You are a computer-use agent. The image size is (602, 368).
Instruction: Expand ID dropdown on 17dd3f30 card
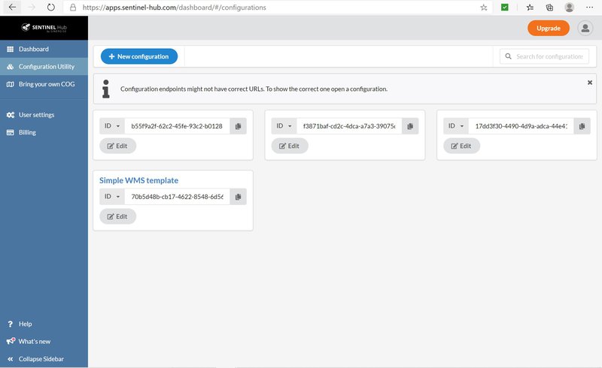(x=456, y=126)
